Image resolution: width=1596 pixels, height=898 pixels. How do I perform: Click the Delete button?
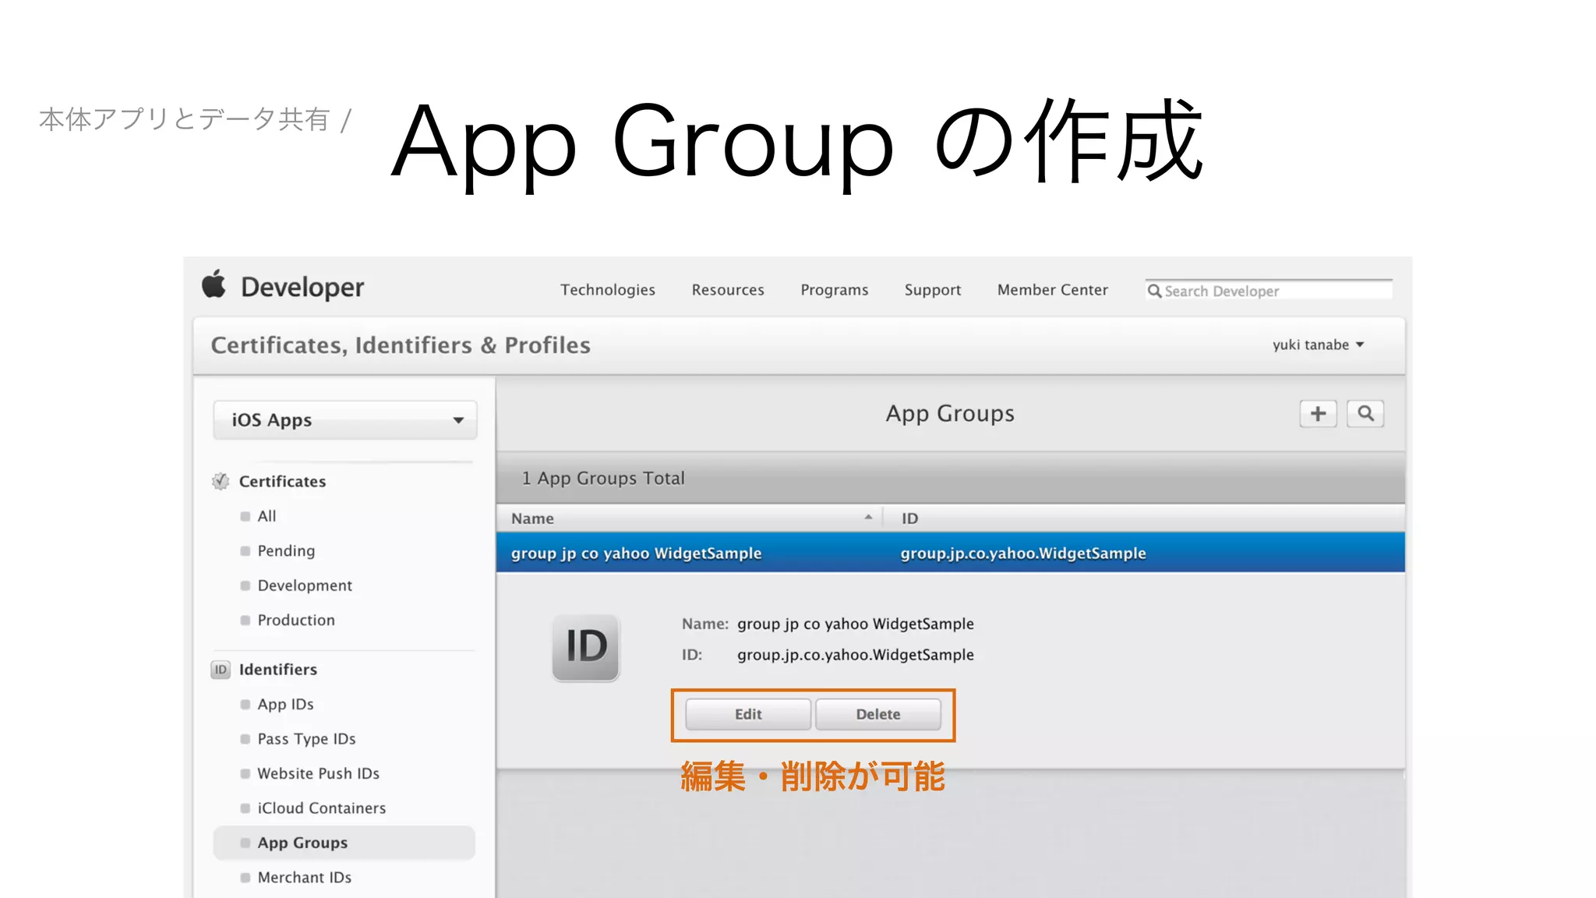tap(878, 714)
